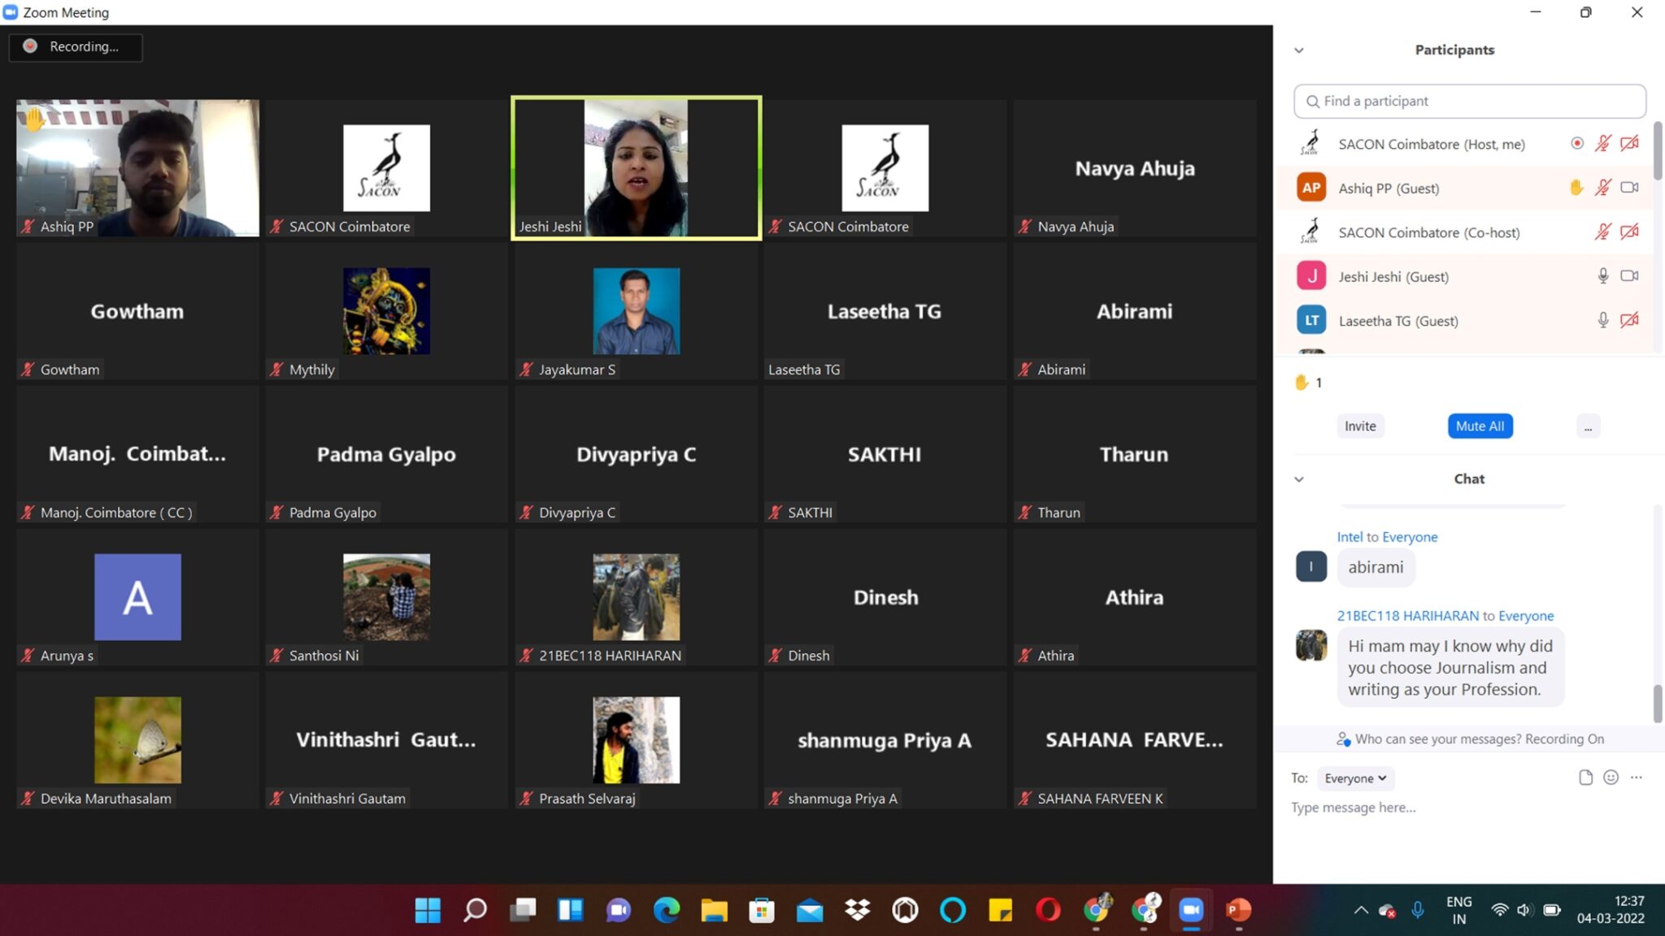Open Mail app from the taskbar
This screenshot has width=1665, height=936.
point(809,910)
